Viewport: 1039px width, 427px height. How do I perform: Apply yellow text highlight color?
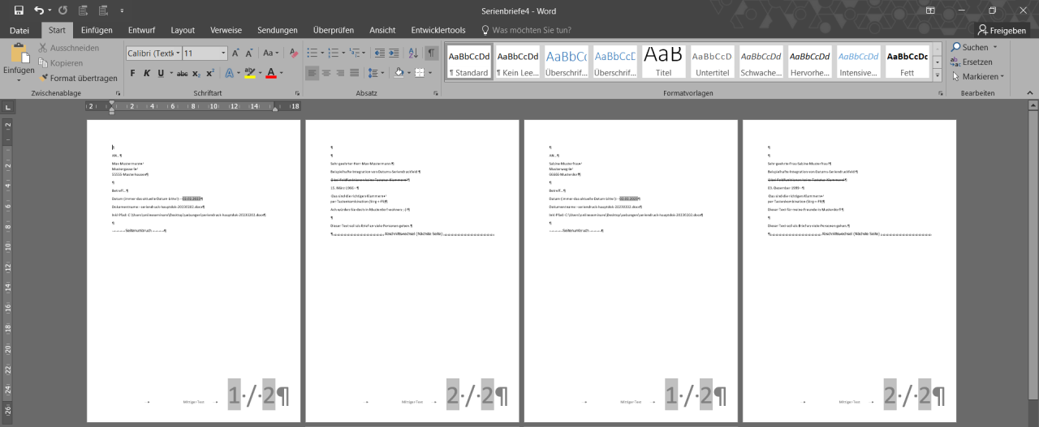pos(249,73)
